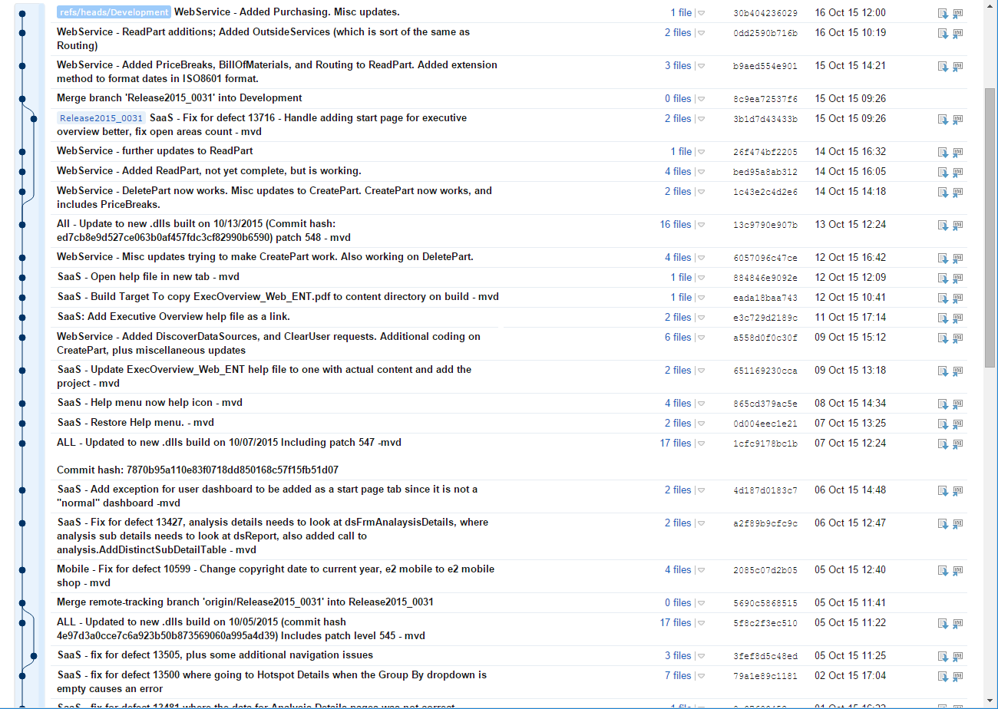
Task: Click 'Merge branch Release2015_0031 into Development' message
Action: [180, 98]
